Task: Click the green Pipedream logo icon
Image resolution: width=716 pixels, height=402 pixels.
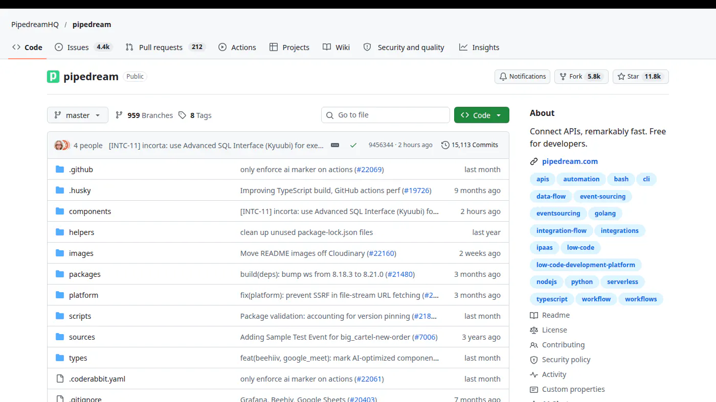Action: click(53, 77)
